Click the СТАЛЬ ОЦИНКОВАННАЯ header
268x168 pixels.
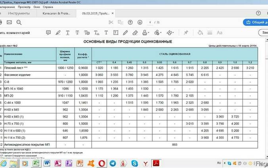pos(175,54)
